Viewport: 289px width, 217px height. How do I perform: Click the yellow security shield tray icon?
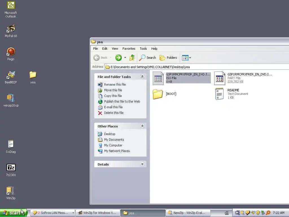pos(258,213)
